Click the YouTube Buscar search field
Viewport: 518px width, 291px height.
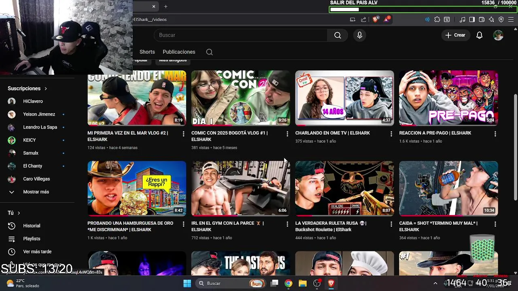coord(241,35)
